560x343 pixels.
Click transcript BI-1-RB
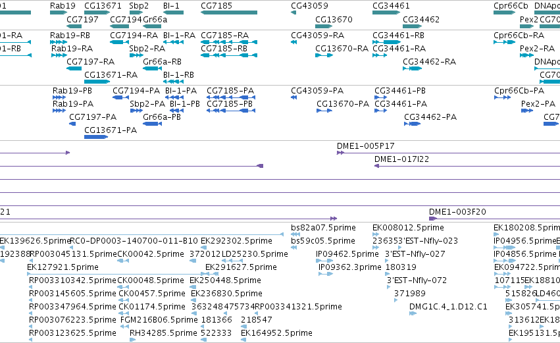click(x=173, y=82)
